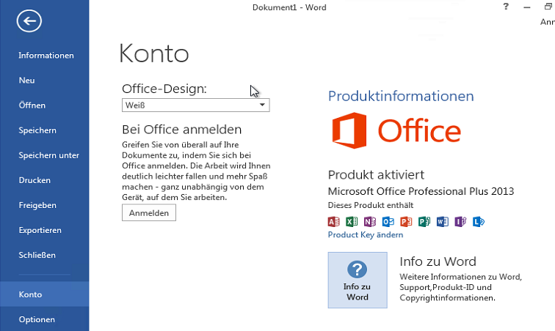Select Freigeben in the sidebar
Image resolution: width=555 pixels, height=331 pixels.
point(37,205)
